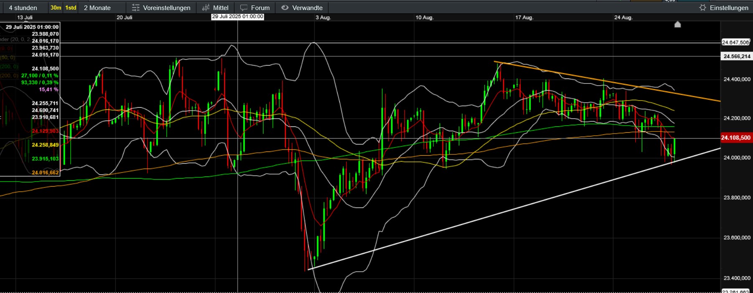Click the 29 Juli 2025 01:00:00 crosshair time label

point(238,17)
